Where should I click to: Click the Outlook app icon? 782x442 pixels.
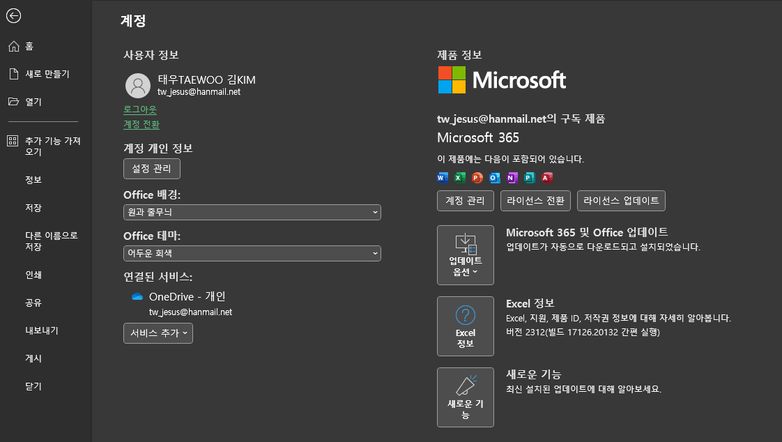[x=495, y=178]
